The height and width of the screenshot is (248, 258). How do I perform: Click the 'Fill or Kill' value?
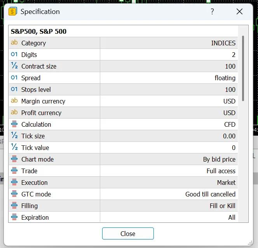[223, 206]
